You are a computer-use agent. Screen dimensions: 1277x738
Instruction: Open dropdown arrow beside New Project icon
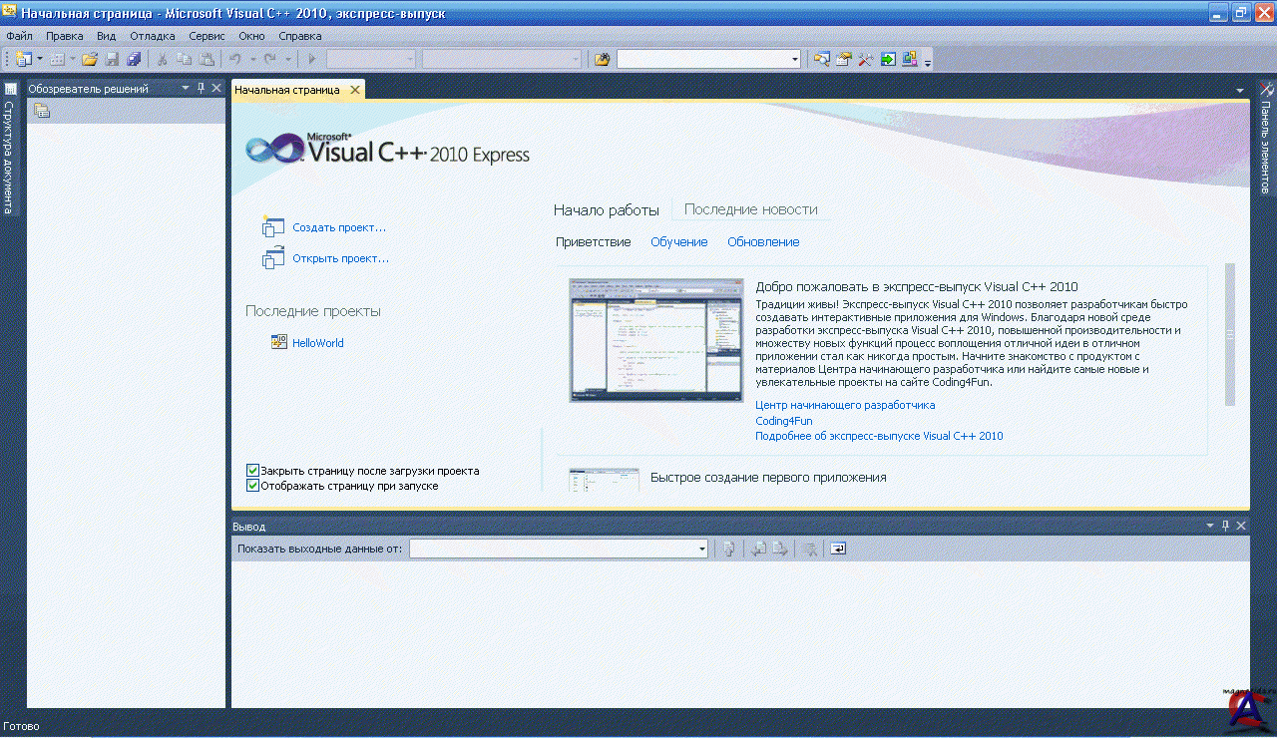(40, 60)
